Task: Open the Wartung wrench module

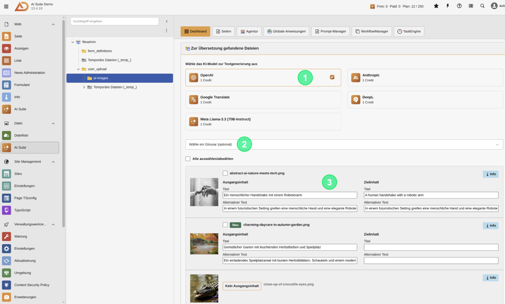Action: 7,236
